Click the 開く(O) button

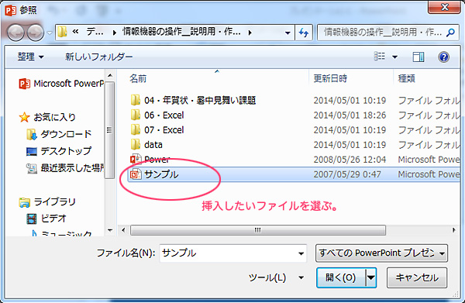341,277
